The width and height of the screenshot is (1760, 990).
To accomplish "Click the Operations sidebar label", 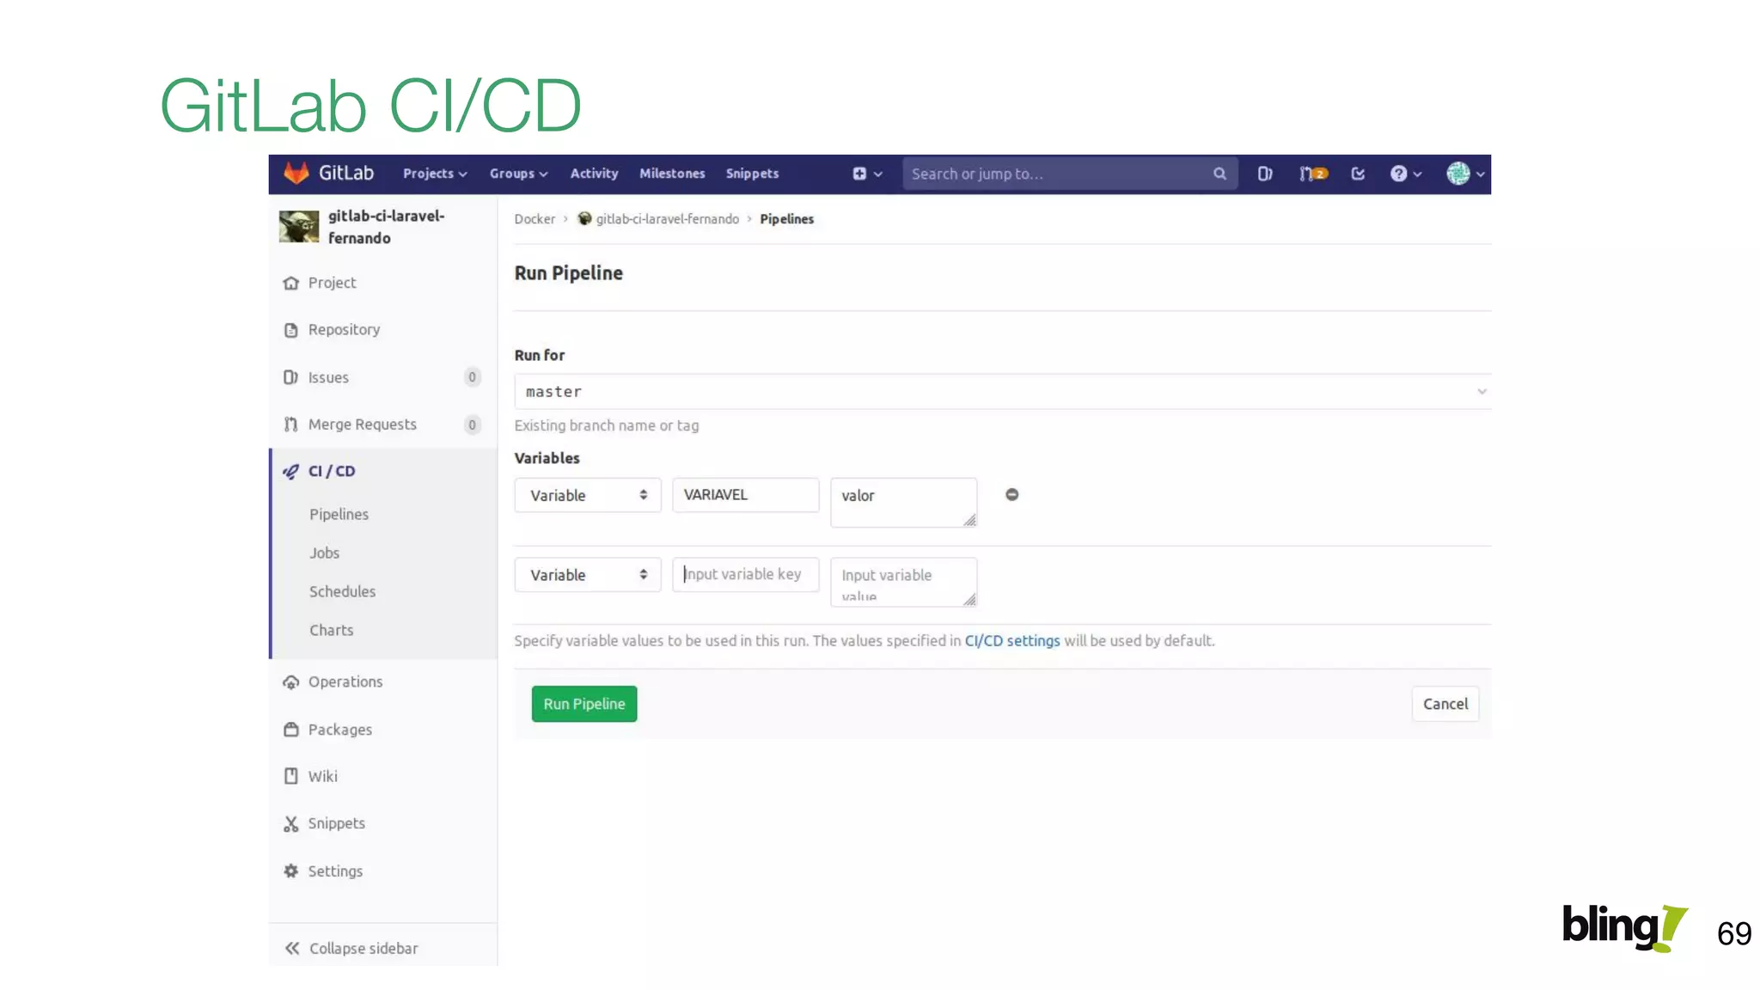I will (x=345, y=682).
